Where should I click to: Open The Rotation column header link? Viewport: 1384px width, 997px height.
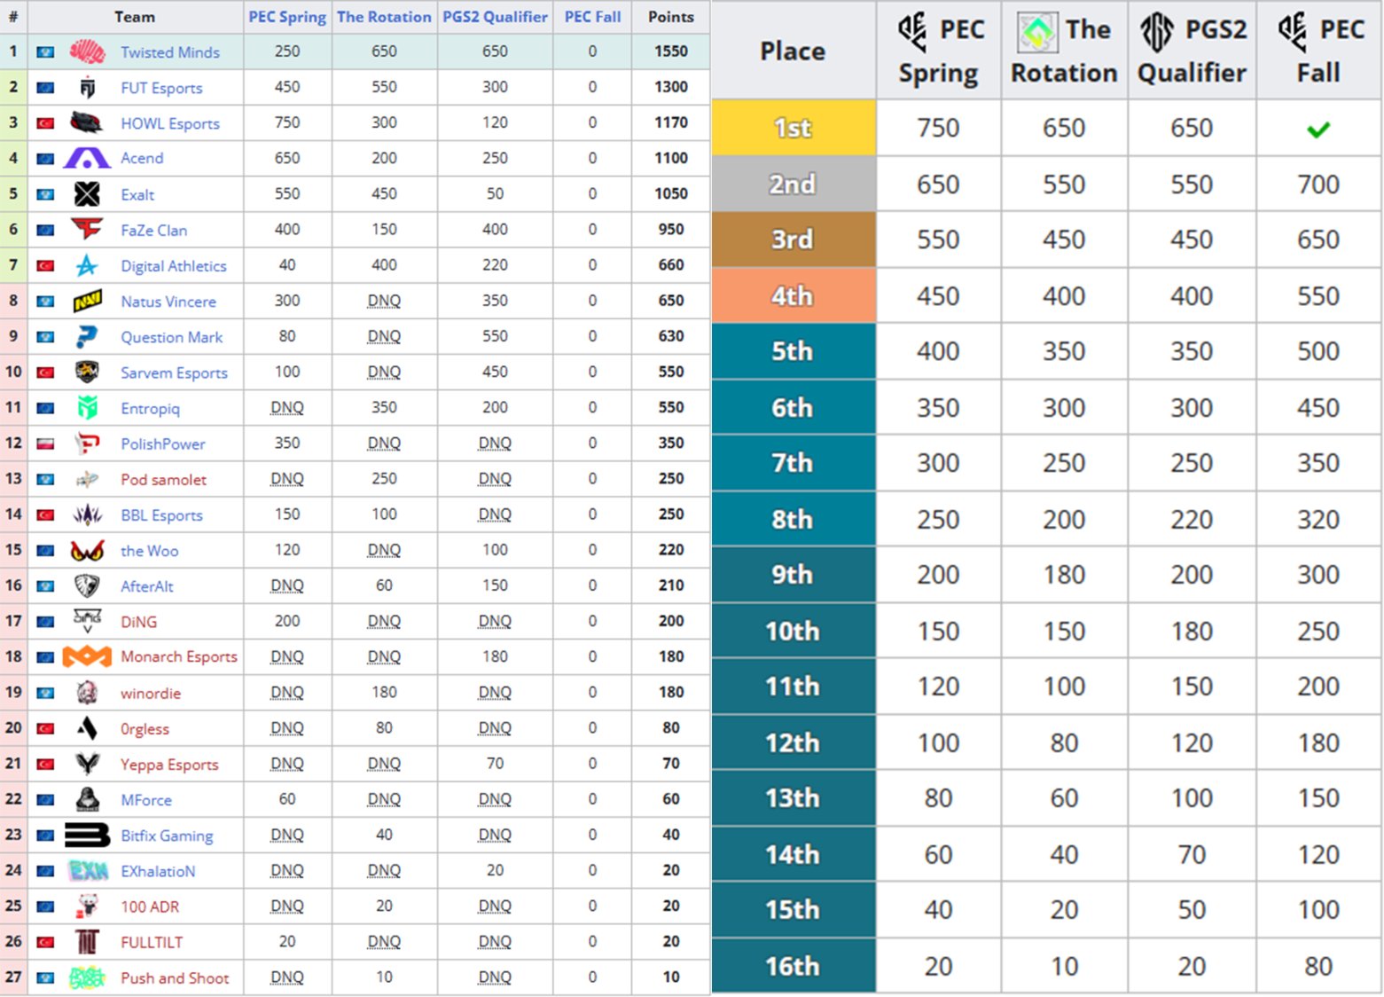[384, 17]
